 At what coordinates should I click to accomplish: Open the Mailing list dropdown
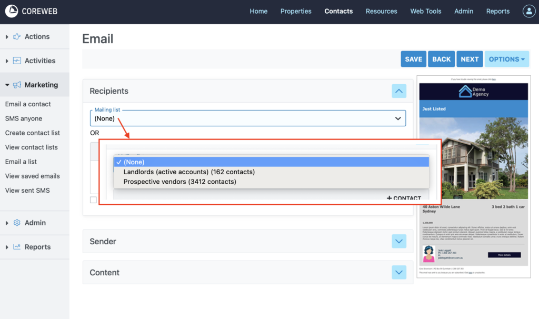coord(247,118)
